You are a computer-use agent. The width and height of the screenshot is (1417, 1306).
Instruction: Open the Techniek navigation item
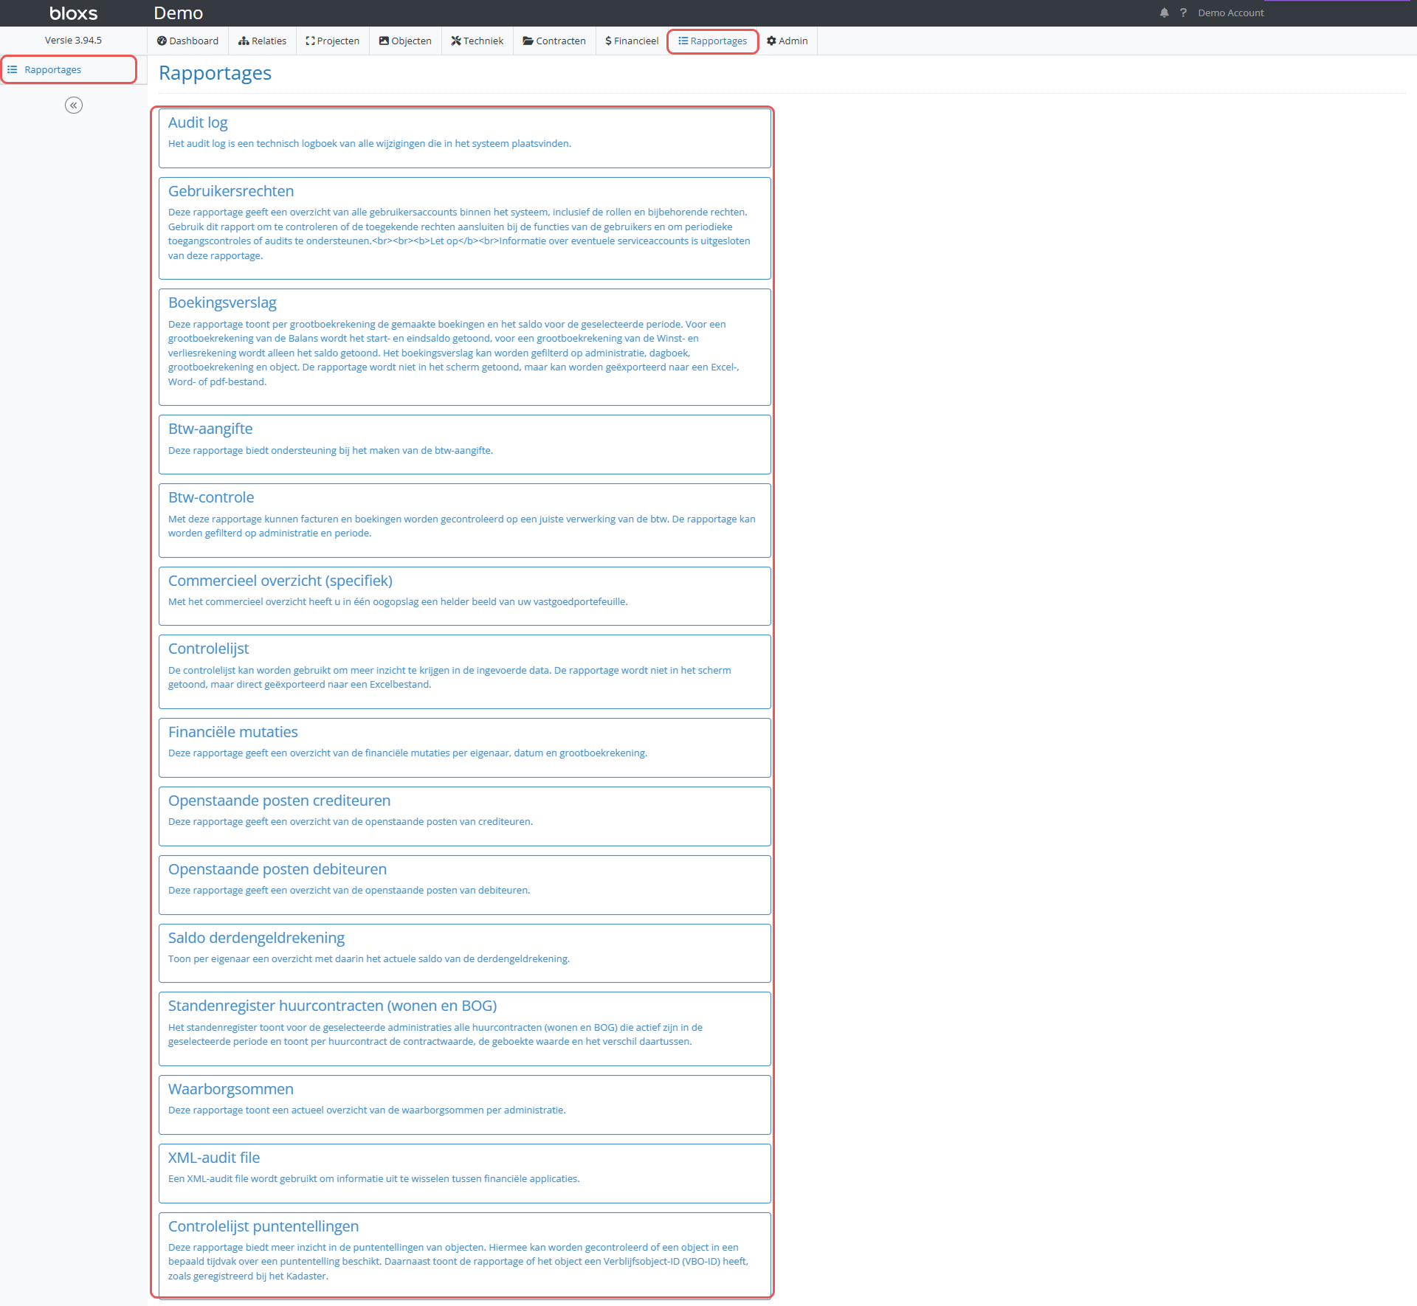477,41
